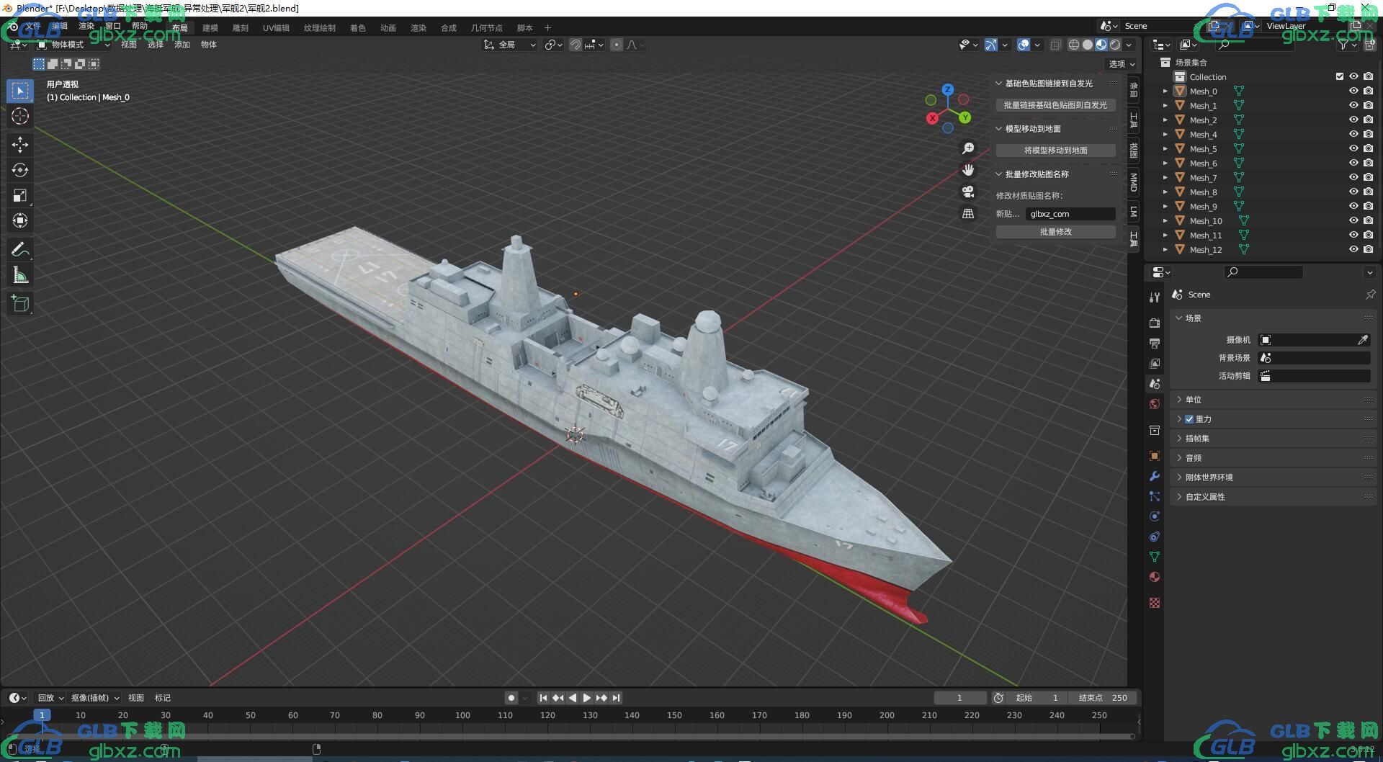This screenshot has width=1383, height=762.
Task: Jump to the timeline's last frame
Action: pos(616,698)
